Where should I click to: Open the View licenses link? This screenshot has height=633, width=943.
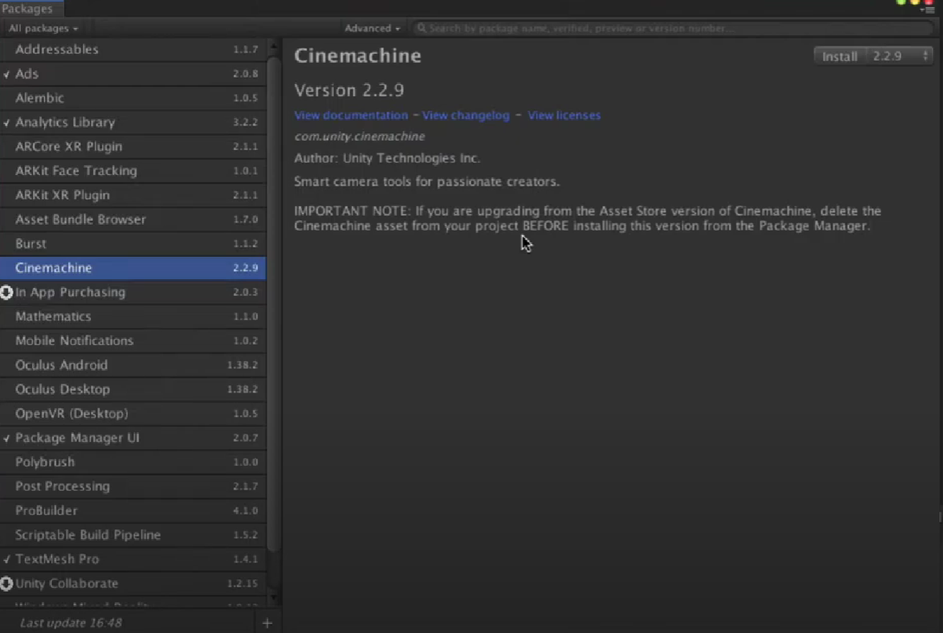pyautogui.click(x=565, y=115)
